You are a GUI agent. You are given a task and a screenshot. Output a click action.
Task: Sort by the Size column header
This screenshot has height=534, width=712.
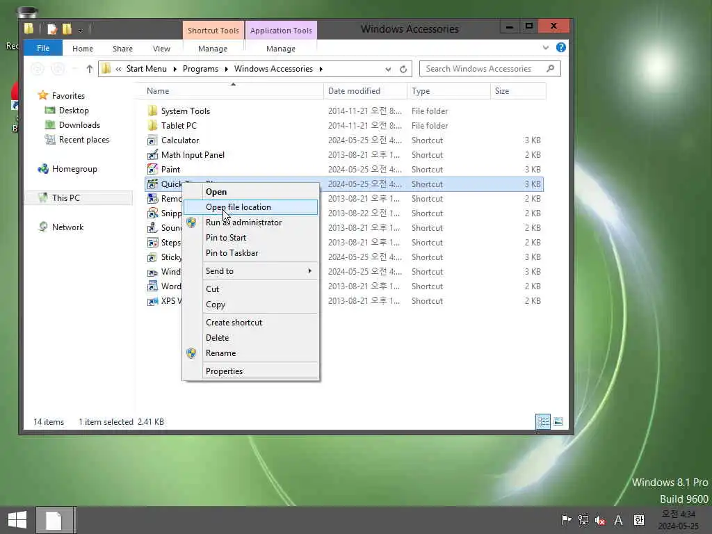[518, 91]
